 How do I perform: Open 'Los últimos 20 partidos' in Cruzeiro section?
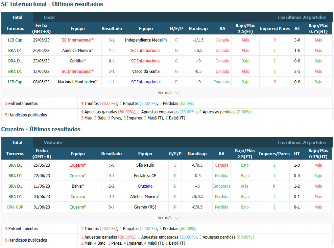302,142
